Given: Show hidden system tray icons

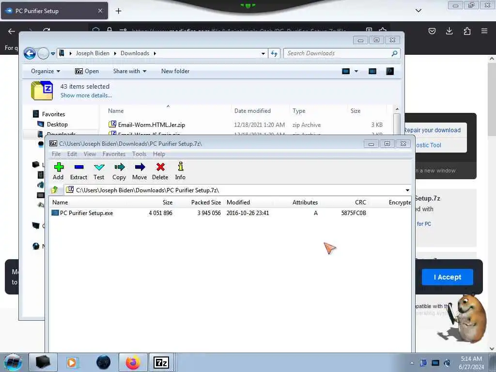Looking at the screenshot, I should (412, 363).
